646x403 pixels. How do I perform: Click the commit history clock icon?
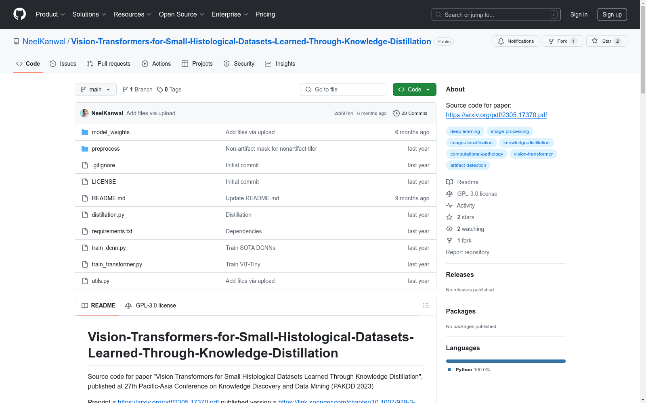[396, 113]
